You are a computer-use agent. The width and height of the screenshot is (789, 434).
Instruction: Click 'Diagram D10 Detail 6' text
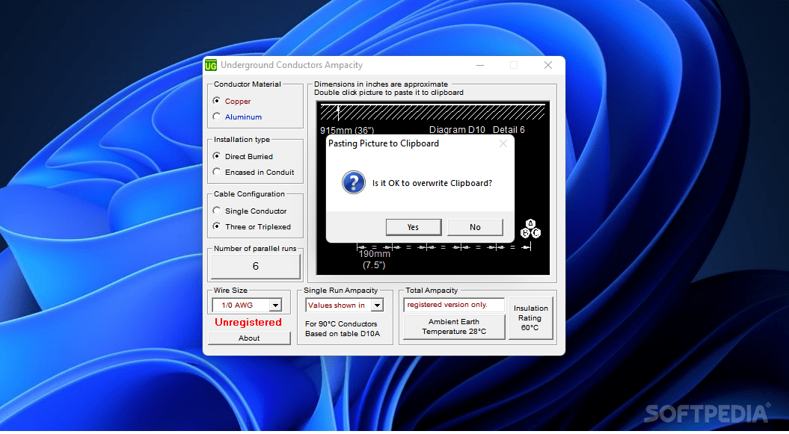pyautogui.click(x=476, y=130)
